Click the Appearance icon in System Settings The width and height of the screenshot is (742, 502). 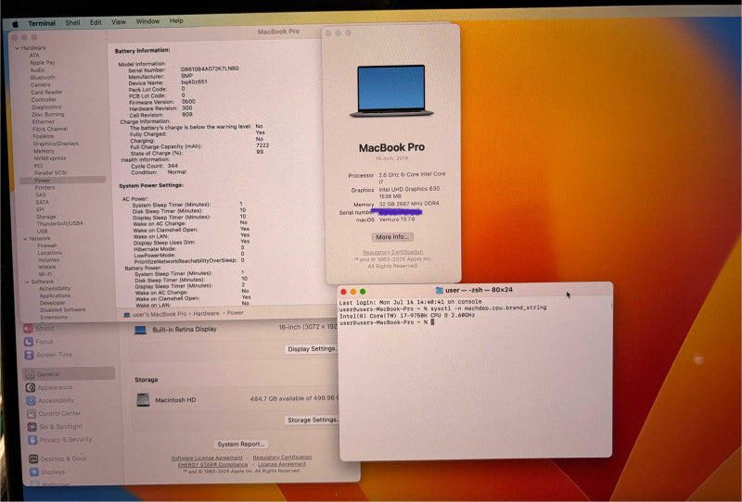31,387
